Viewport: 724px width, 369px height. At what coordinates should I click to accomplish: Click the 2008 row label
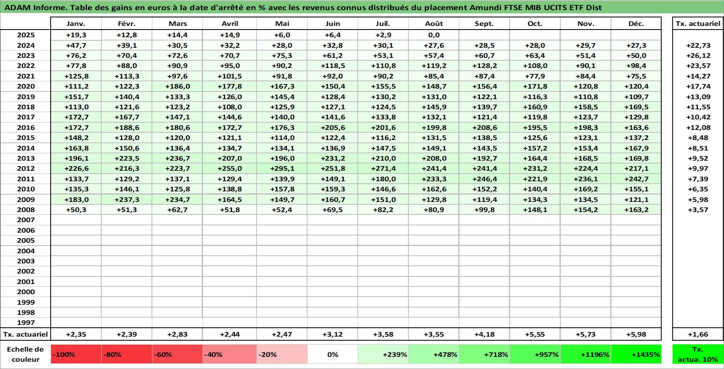tap(26, 210)
